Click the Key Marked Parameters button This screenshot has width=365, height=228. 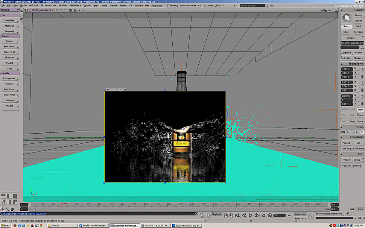coord(328,214)
